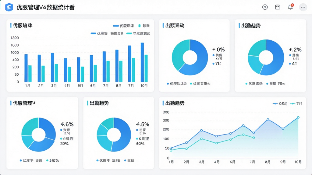Click the 20% label in the 优服管理V card
Image resolution: width=312 pixels, height=175 pixels.
(x=64, y=144)
